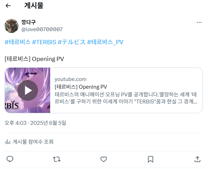This screenshot has height=169, width=208.
Task: Click the repost arrows icon
Action: coord(57,159)
